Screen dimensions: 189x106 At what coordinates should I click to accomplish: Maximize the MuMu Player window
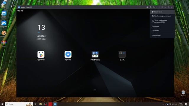tap(169, 7)
